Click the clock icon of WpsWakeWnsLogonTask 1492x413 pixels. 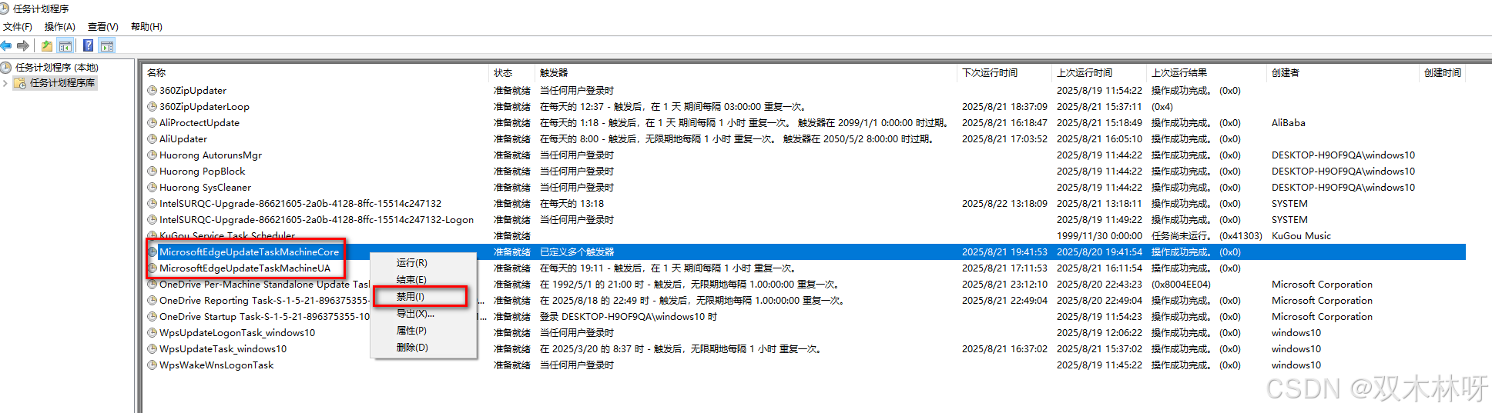(x=153, y=365)
